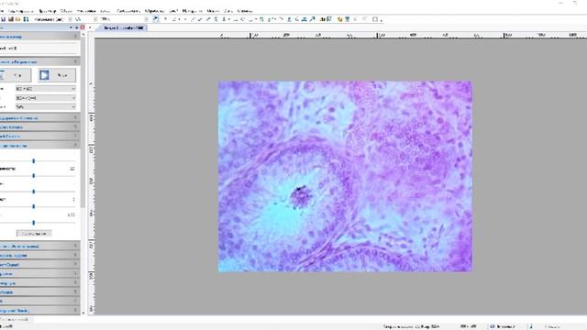The image size is (587, 330).
Task: Close the camera sidebar with the red X
Action: click(83, 27)
